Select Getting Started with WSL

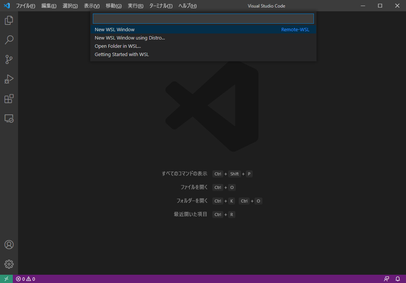203,55
